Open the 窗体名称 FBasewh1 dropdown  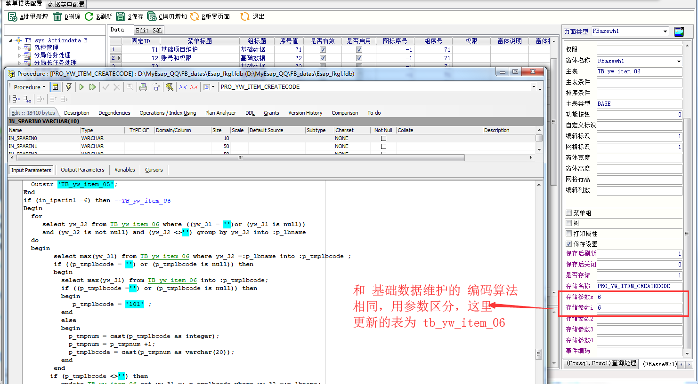(679, 61)
